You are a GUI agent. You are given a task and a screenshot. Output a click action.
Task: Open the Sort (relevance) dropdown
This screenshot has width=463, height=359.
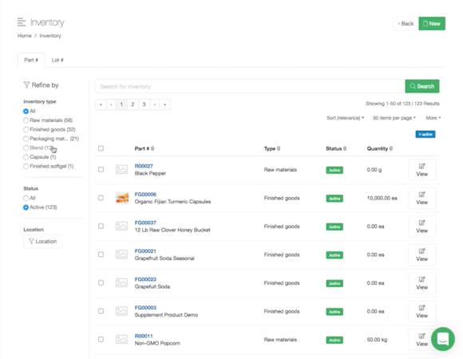(345, 118)
